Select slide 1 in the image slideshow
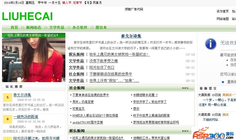236x140 pixels. tap(52, 80)
